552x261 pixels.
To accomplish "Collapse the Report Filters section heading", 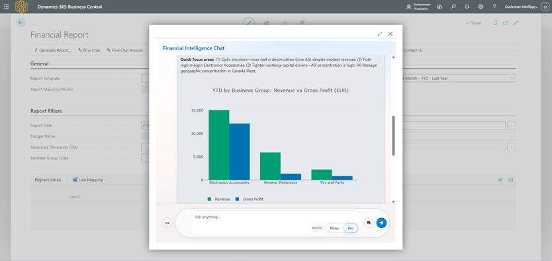I will pyautogui.click(x=46, y=111).
